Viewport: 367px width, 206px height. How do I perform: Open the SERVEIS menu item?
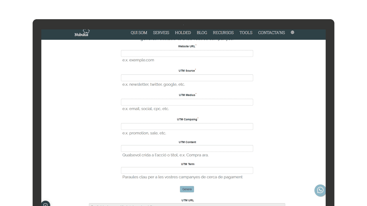(x=161, y=33)
